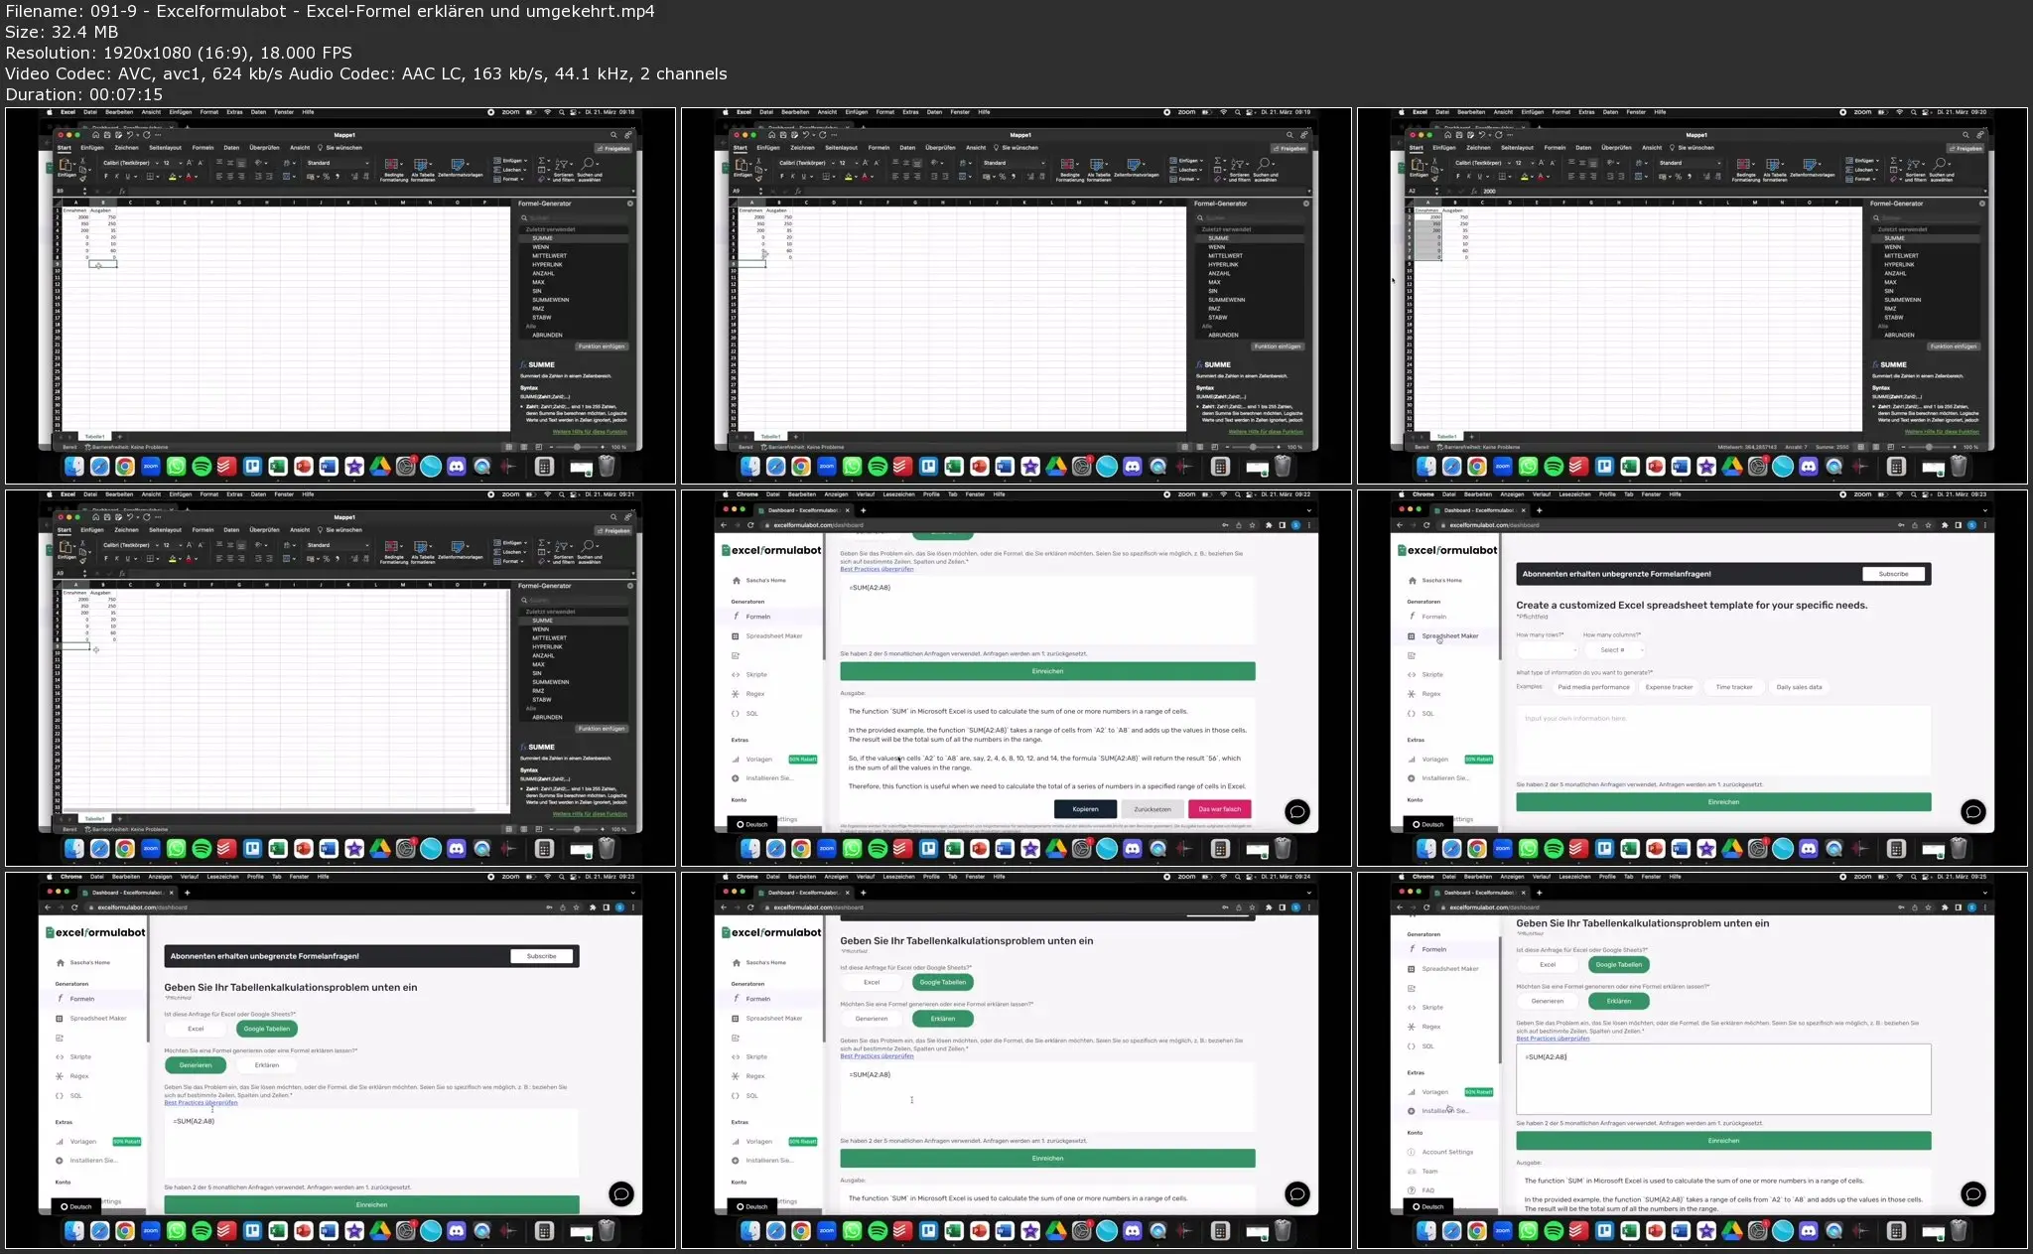Viewport: 2033px width, 1254px height.
Task: Open the Deutsch language selector in 09:22 frame
Action: click(x=751, y=824)
